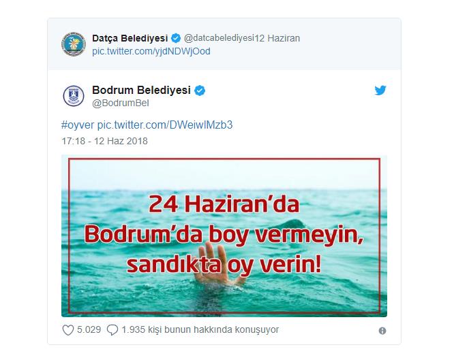Click Bodrum Belediyesi verified badge
This screenshot has width=469, height=358.
tap(200, 90)
